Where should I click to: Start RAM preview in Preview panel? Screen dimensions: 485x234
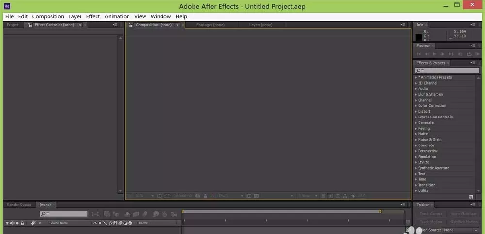tap(478, 54)
